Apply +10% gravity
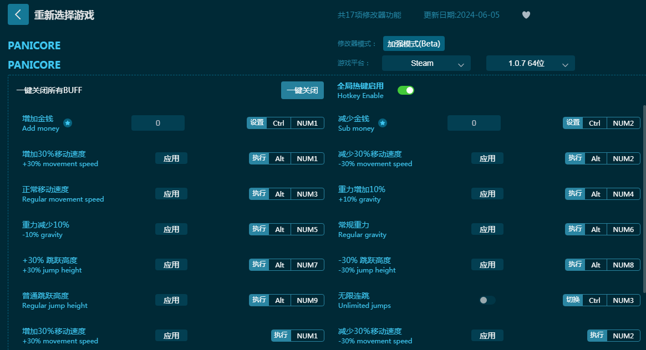Screen dimensions: 646x350 coord(487,194)
